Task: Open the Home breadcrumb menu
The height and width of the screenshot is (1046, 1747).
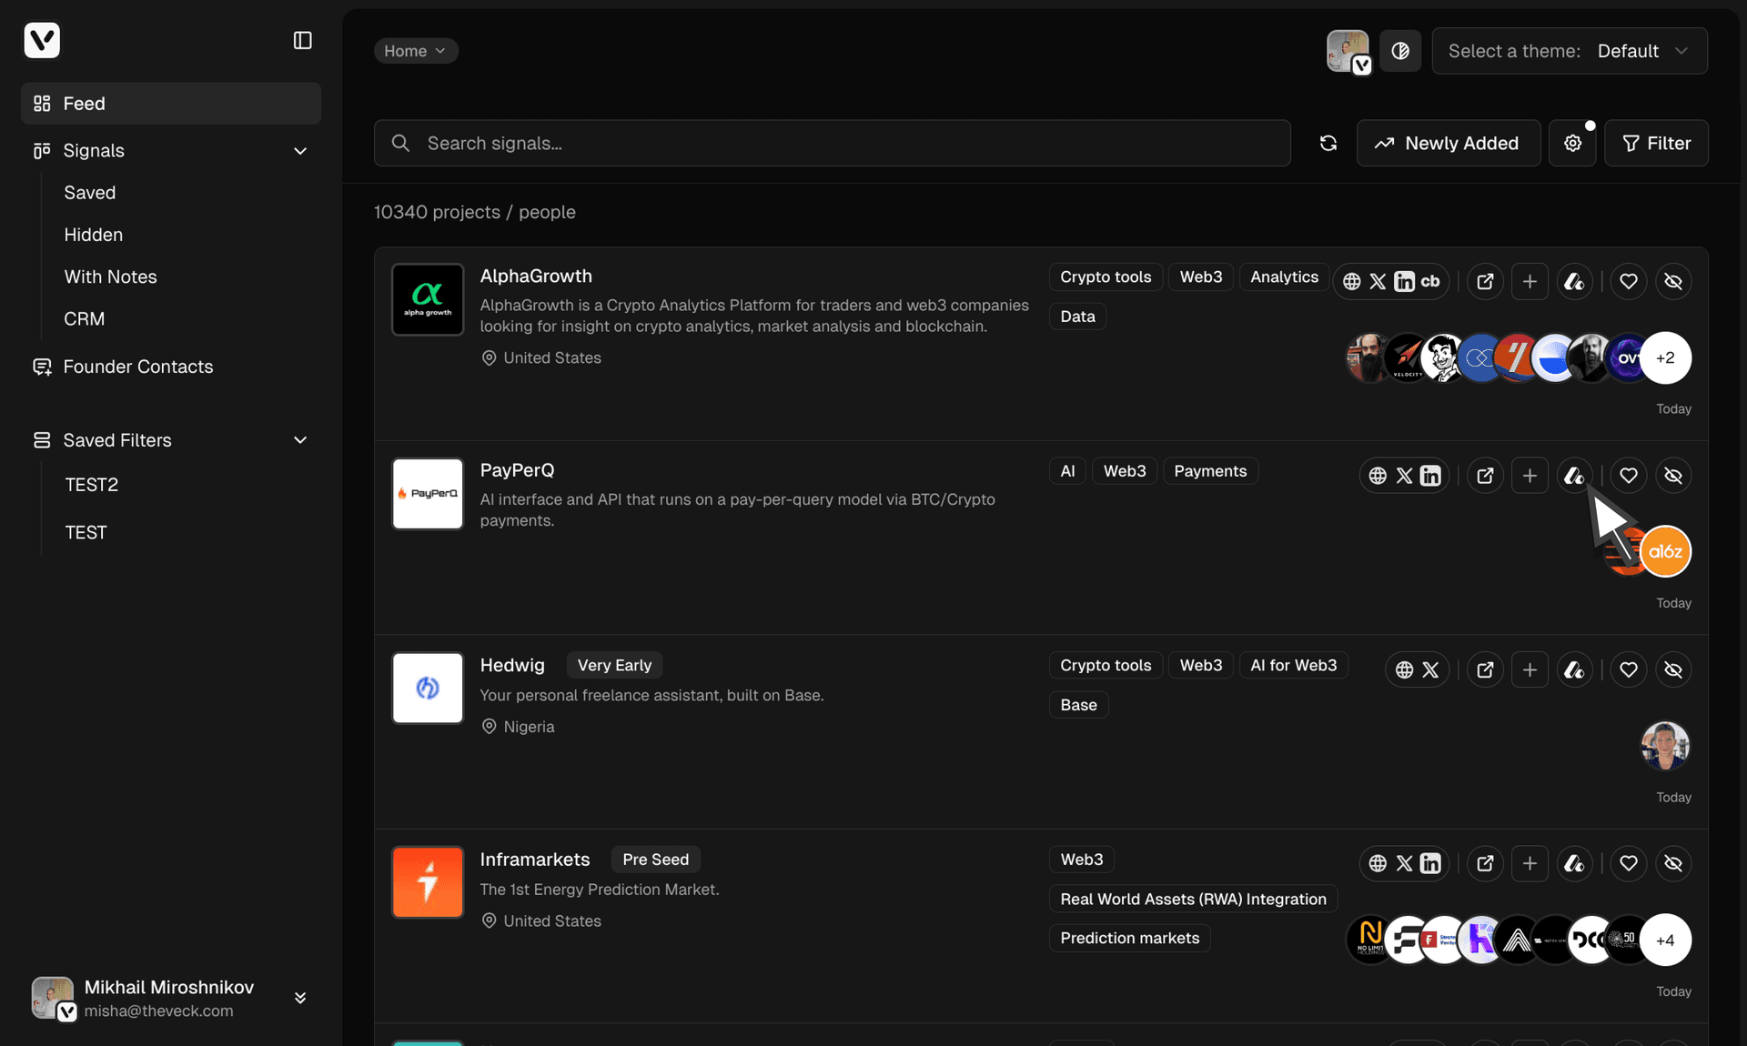Action: (416, 51)
